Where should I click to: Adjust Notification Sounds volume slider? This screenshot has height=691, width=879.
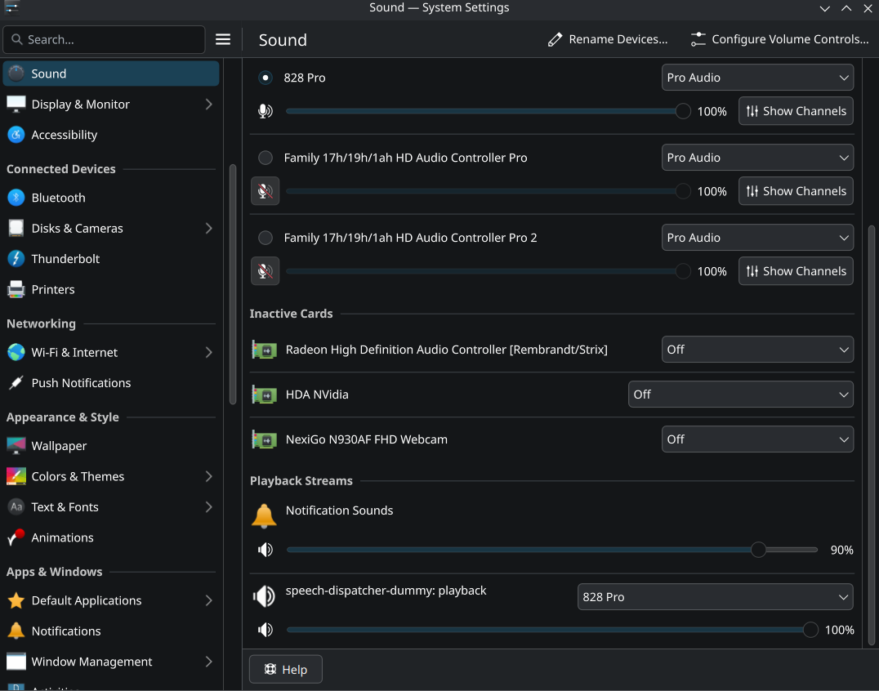tap(758, 550)
